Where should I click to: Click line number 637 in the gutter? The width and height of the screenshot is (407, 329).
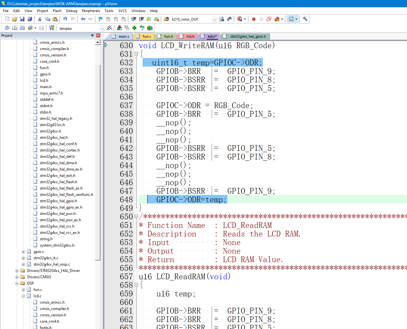126,105
